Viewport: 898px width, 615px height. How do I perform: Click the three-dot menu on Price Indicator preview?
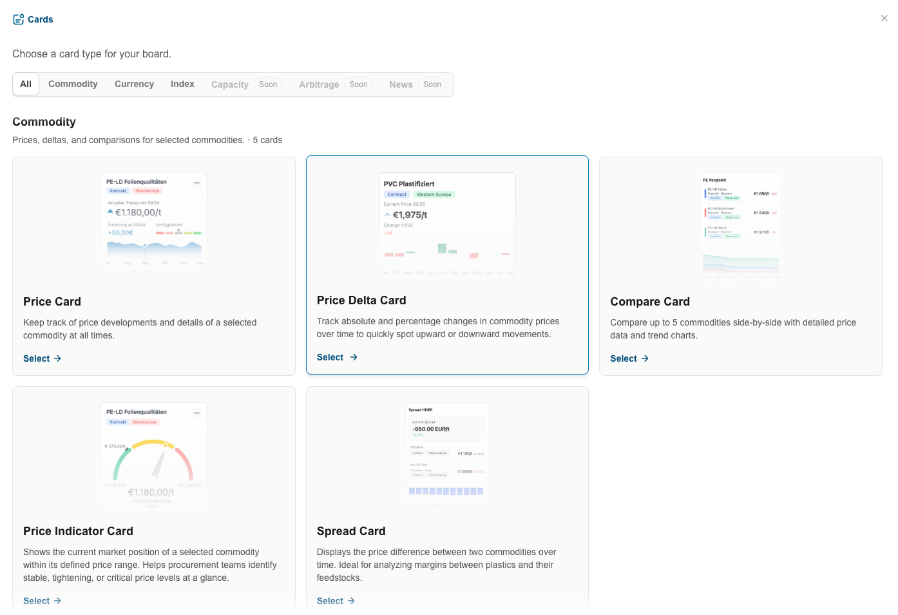tap(197, 413)
